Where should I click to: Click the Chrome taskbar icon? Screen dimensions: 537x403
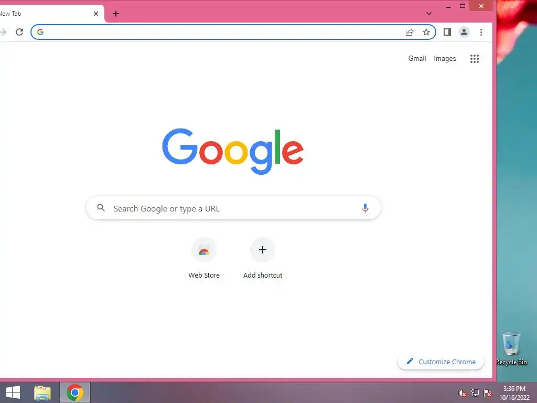[x=75, y=393]
